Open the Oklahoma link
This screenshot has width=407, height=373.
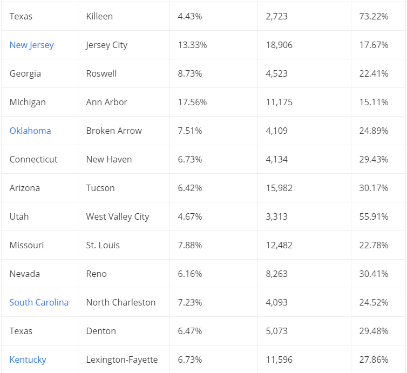[30, 131]
